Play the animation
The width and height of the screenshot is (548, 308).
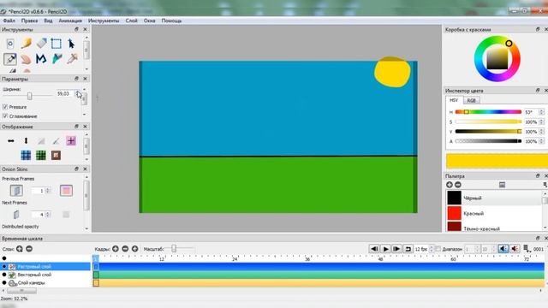[x=385, y=249]
